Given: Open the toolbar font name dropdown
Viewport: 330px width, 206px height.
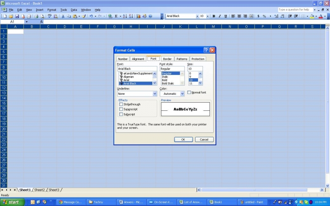Looking at the screenshot, I should (x=197, y=16).
